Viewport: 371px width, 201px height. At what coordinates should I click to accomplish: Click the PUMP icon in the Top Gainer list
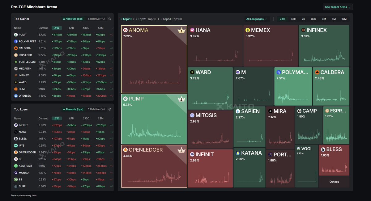[x=16, y=35]
